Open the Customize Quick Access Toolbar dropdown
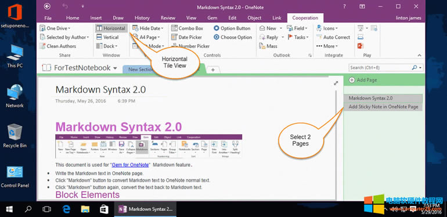 coord(82,6)
